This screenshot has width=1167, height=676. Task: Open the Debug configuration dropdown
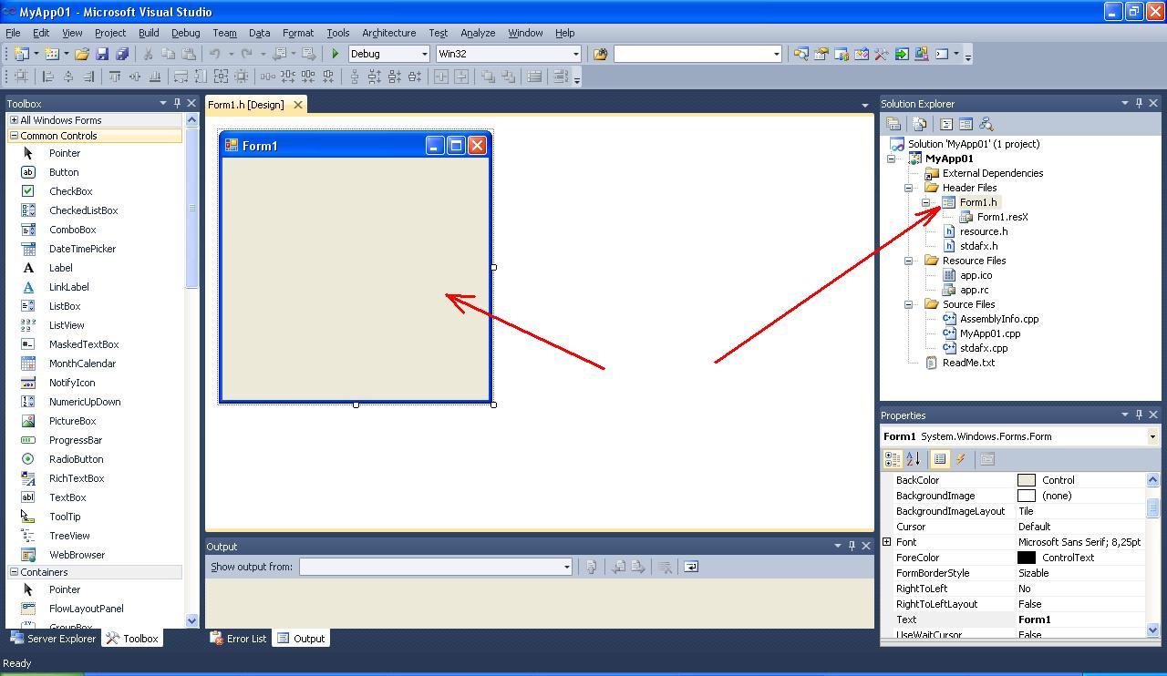(x=424, y=54)
